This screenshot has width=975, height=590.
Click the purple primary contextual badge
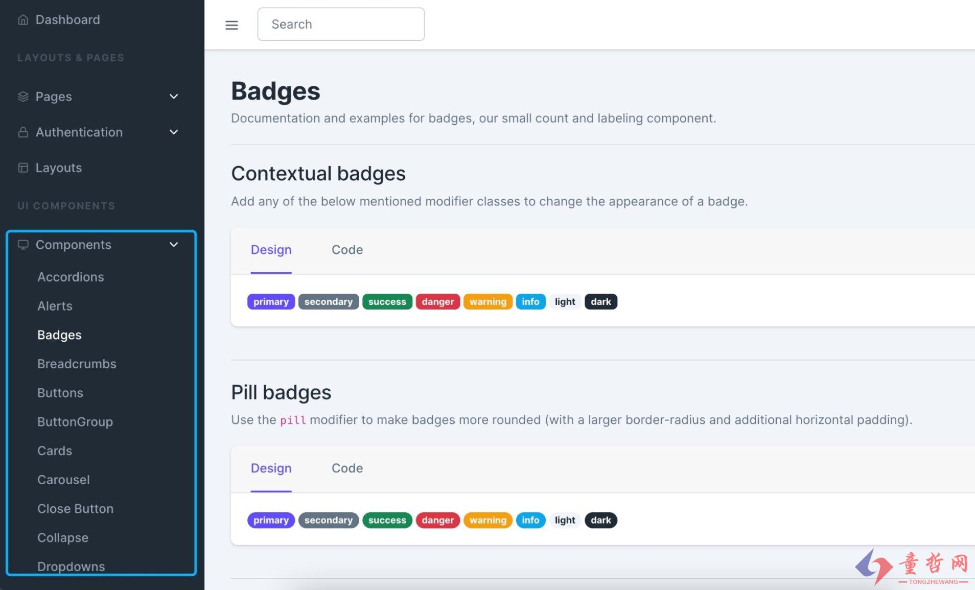tap(271, 302)
